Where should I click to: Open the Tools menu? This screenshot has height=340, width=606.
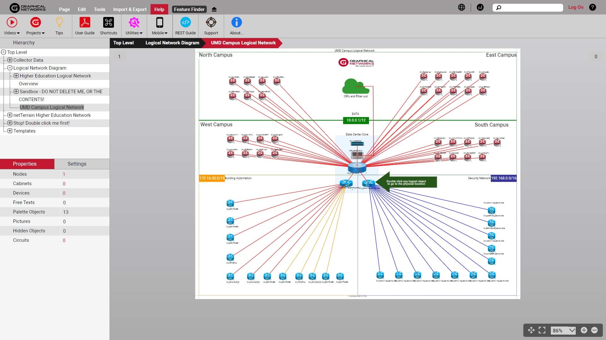tap(99, 9)
